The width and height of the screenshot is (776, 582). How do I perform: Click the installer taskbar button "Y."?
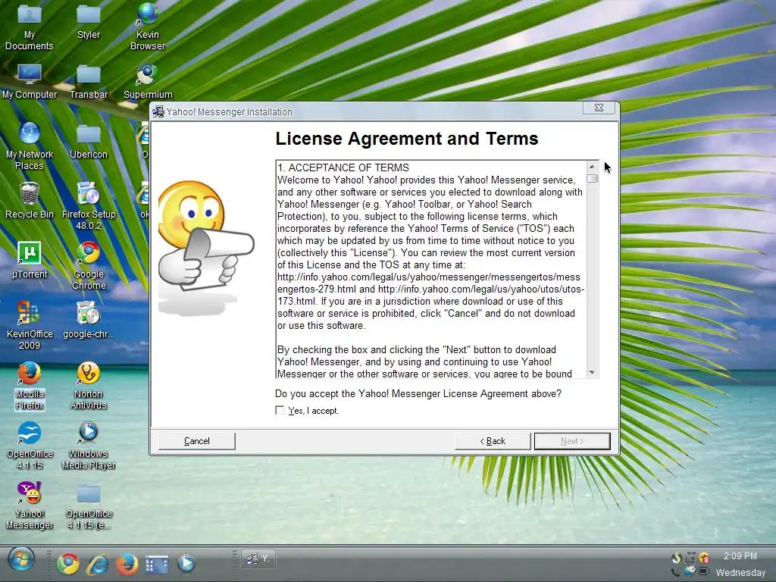258,559
